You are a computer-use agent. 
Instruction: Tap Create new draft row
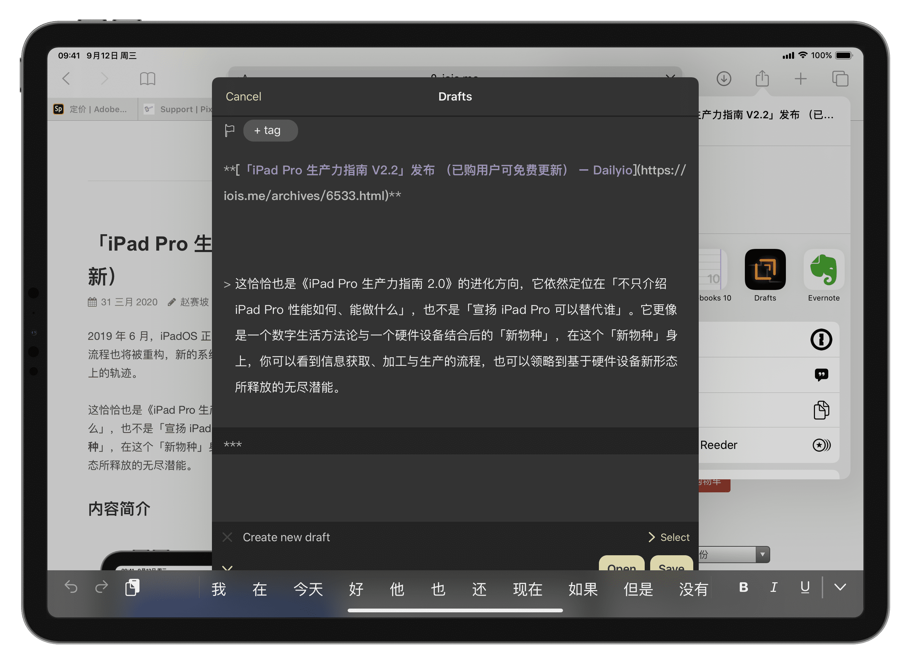click(x=286, y=537)
